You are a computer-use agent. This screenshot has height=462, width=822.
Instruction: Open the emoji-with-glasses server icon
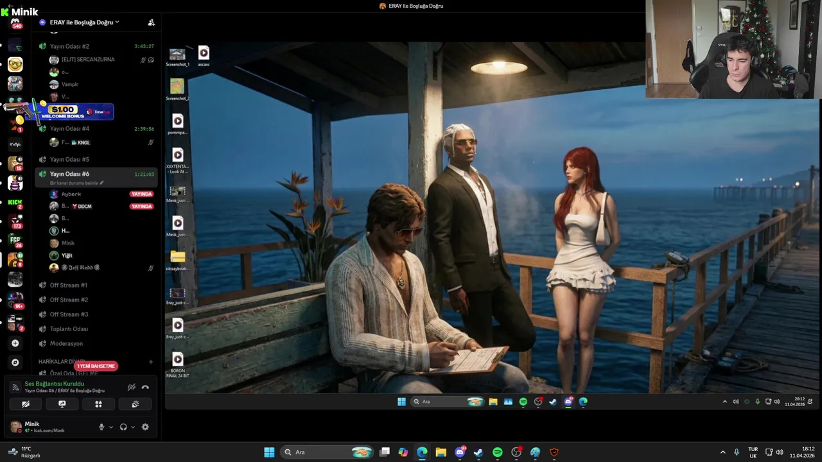tap(15, 64)
